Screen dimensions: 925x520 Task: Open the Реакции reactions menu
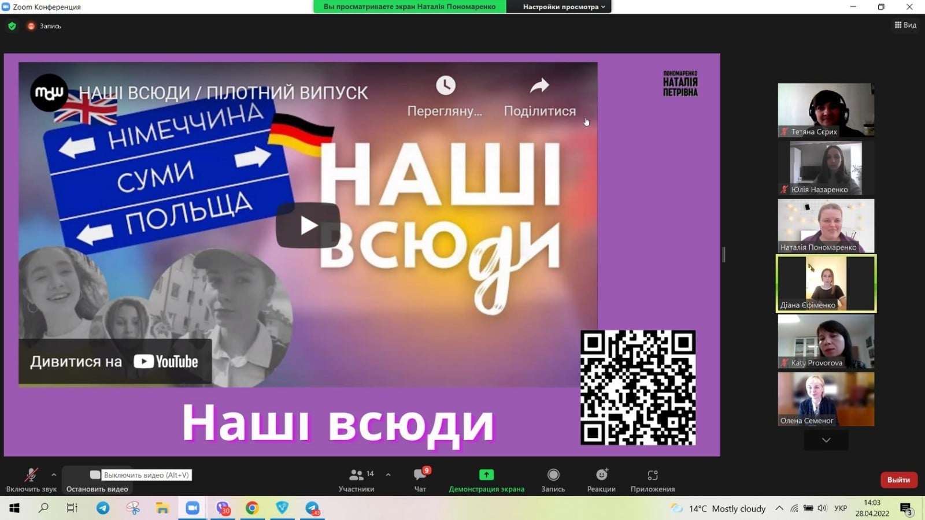click(601, 480)
